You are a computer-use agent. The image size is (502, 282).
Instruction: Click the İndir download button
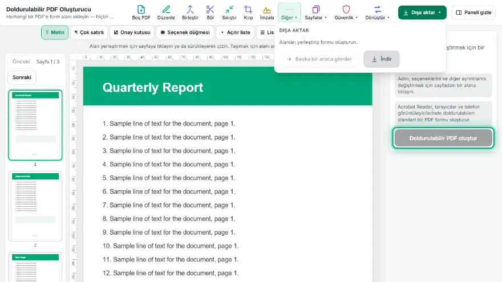(381, 59)
